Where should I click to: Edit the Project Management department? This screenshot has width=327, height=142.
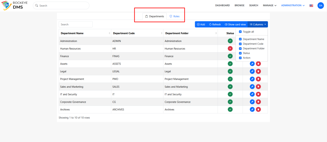[x=252, y=79]
